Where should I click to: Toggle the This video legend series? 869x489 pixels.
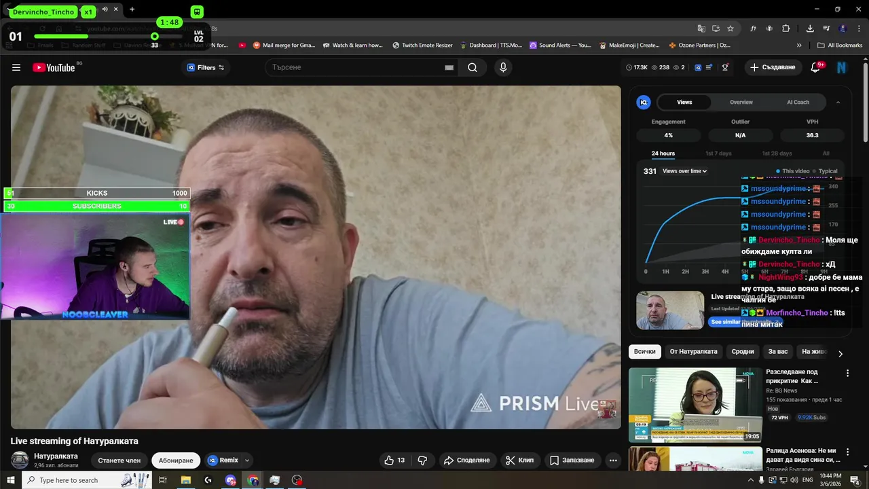[792, 171]
